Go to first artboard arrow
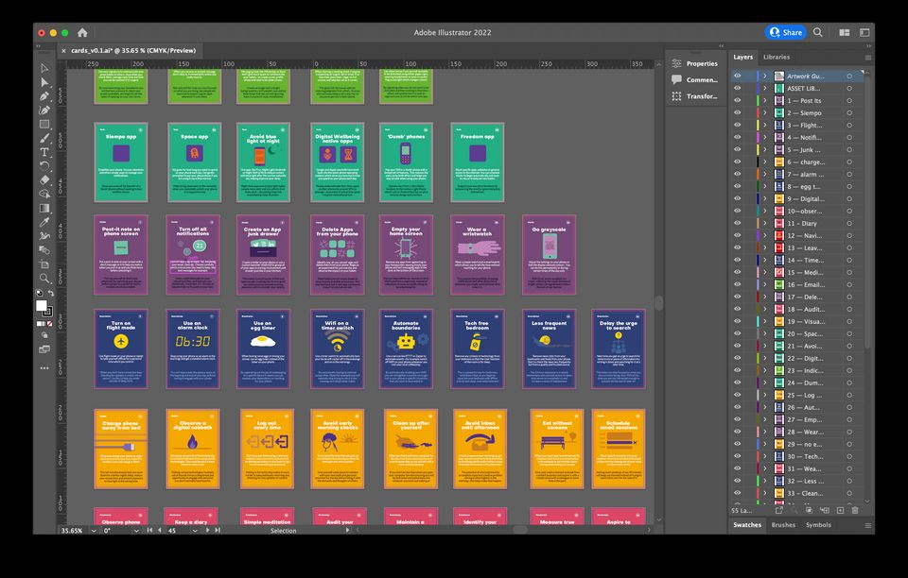Image resolution: width=908 pixels, height=578 pixels. [x=149, y=530]
